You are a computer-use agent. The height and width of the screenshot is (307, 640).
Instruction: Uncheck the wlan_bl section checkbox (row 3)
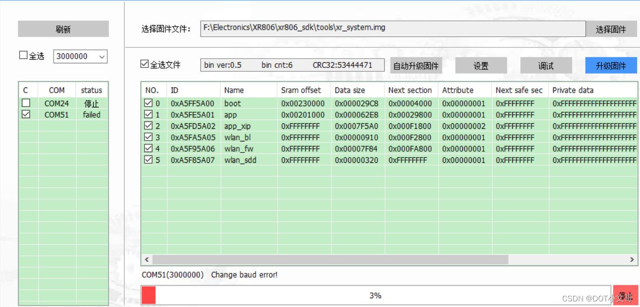[148, 137]
